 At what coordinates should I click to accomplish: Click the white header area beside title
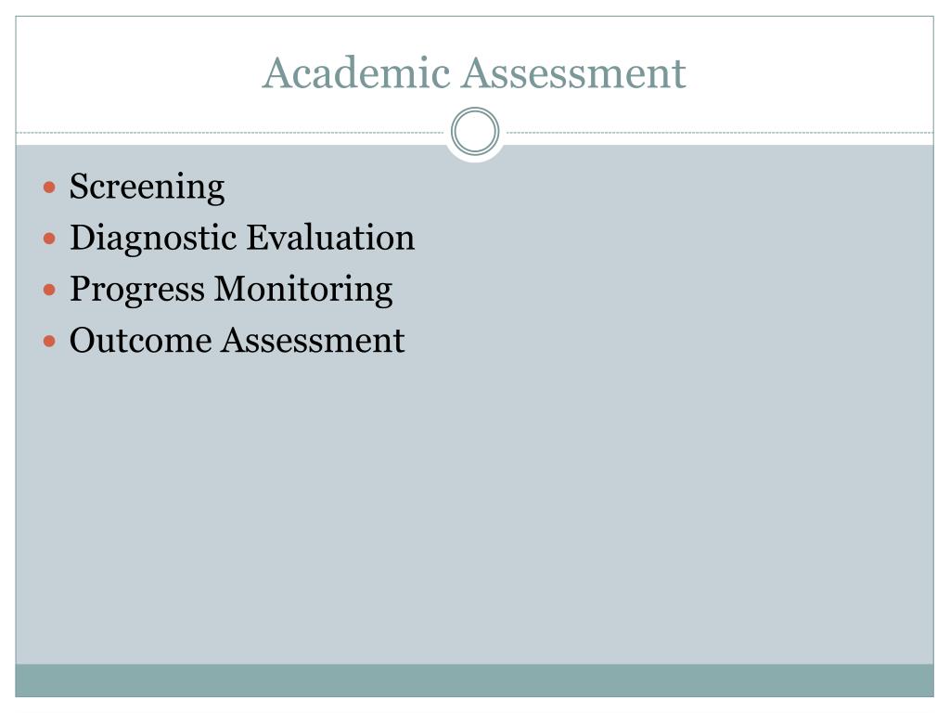click(x=812, y=72)
